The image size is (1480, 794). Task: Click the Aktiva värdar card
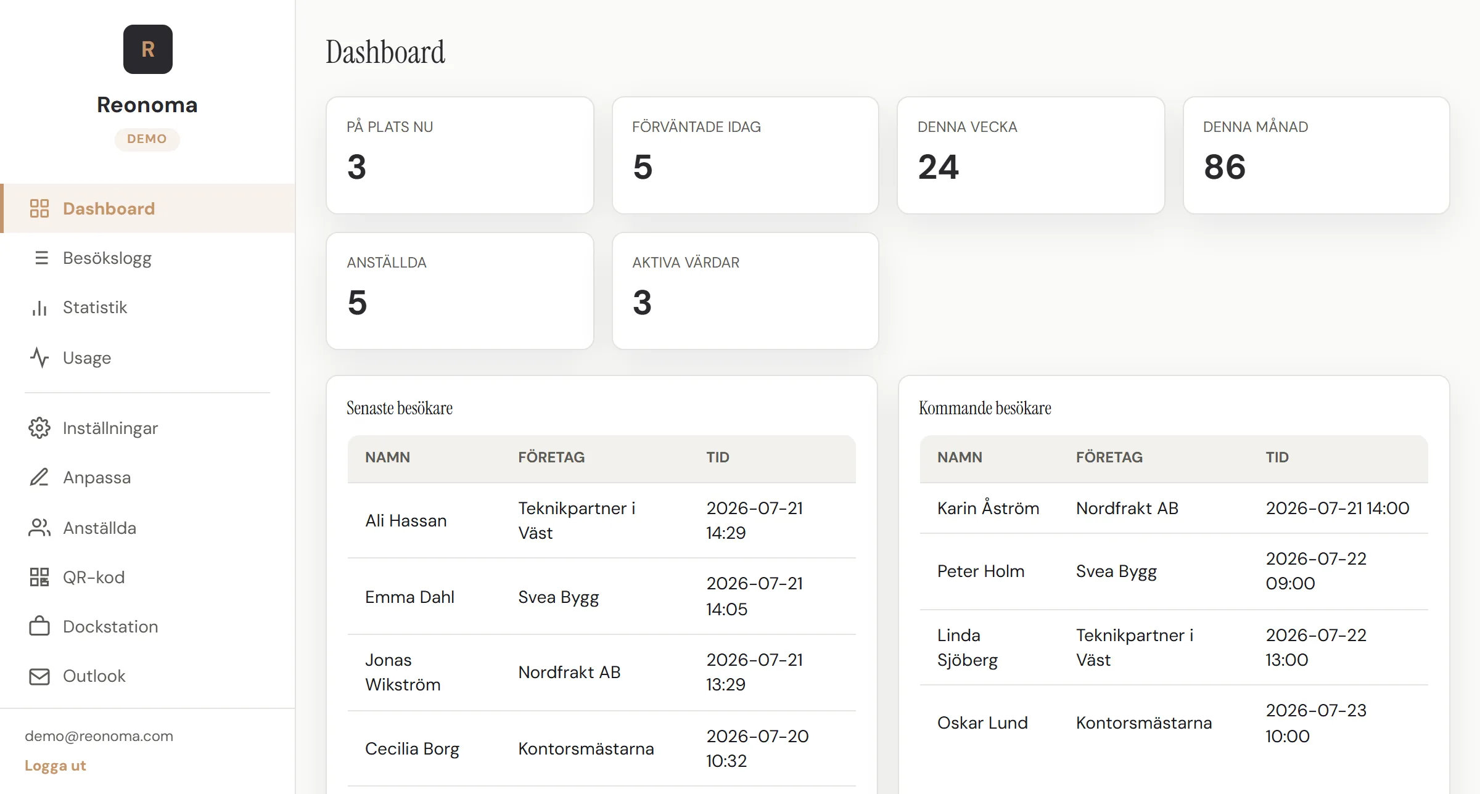pyautogui.click(x=746, y=291)
